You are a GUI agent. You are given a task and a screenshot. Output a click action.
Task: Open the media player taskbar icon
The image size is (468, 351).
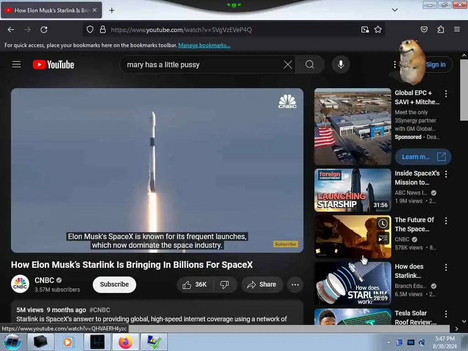(69, 342)
